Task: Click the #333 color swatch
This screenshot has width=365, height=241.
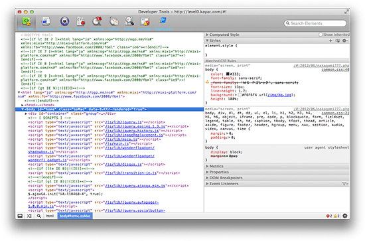Action: coord(228,74)
